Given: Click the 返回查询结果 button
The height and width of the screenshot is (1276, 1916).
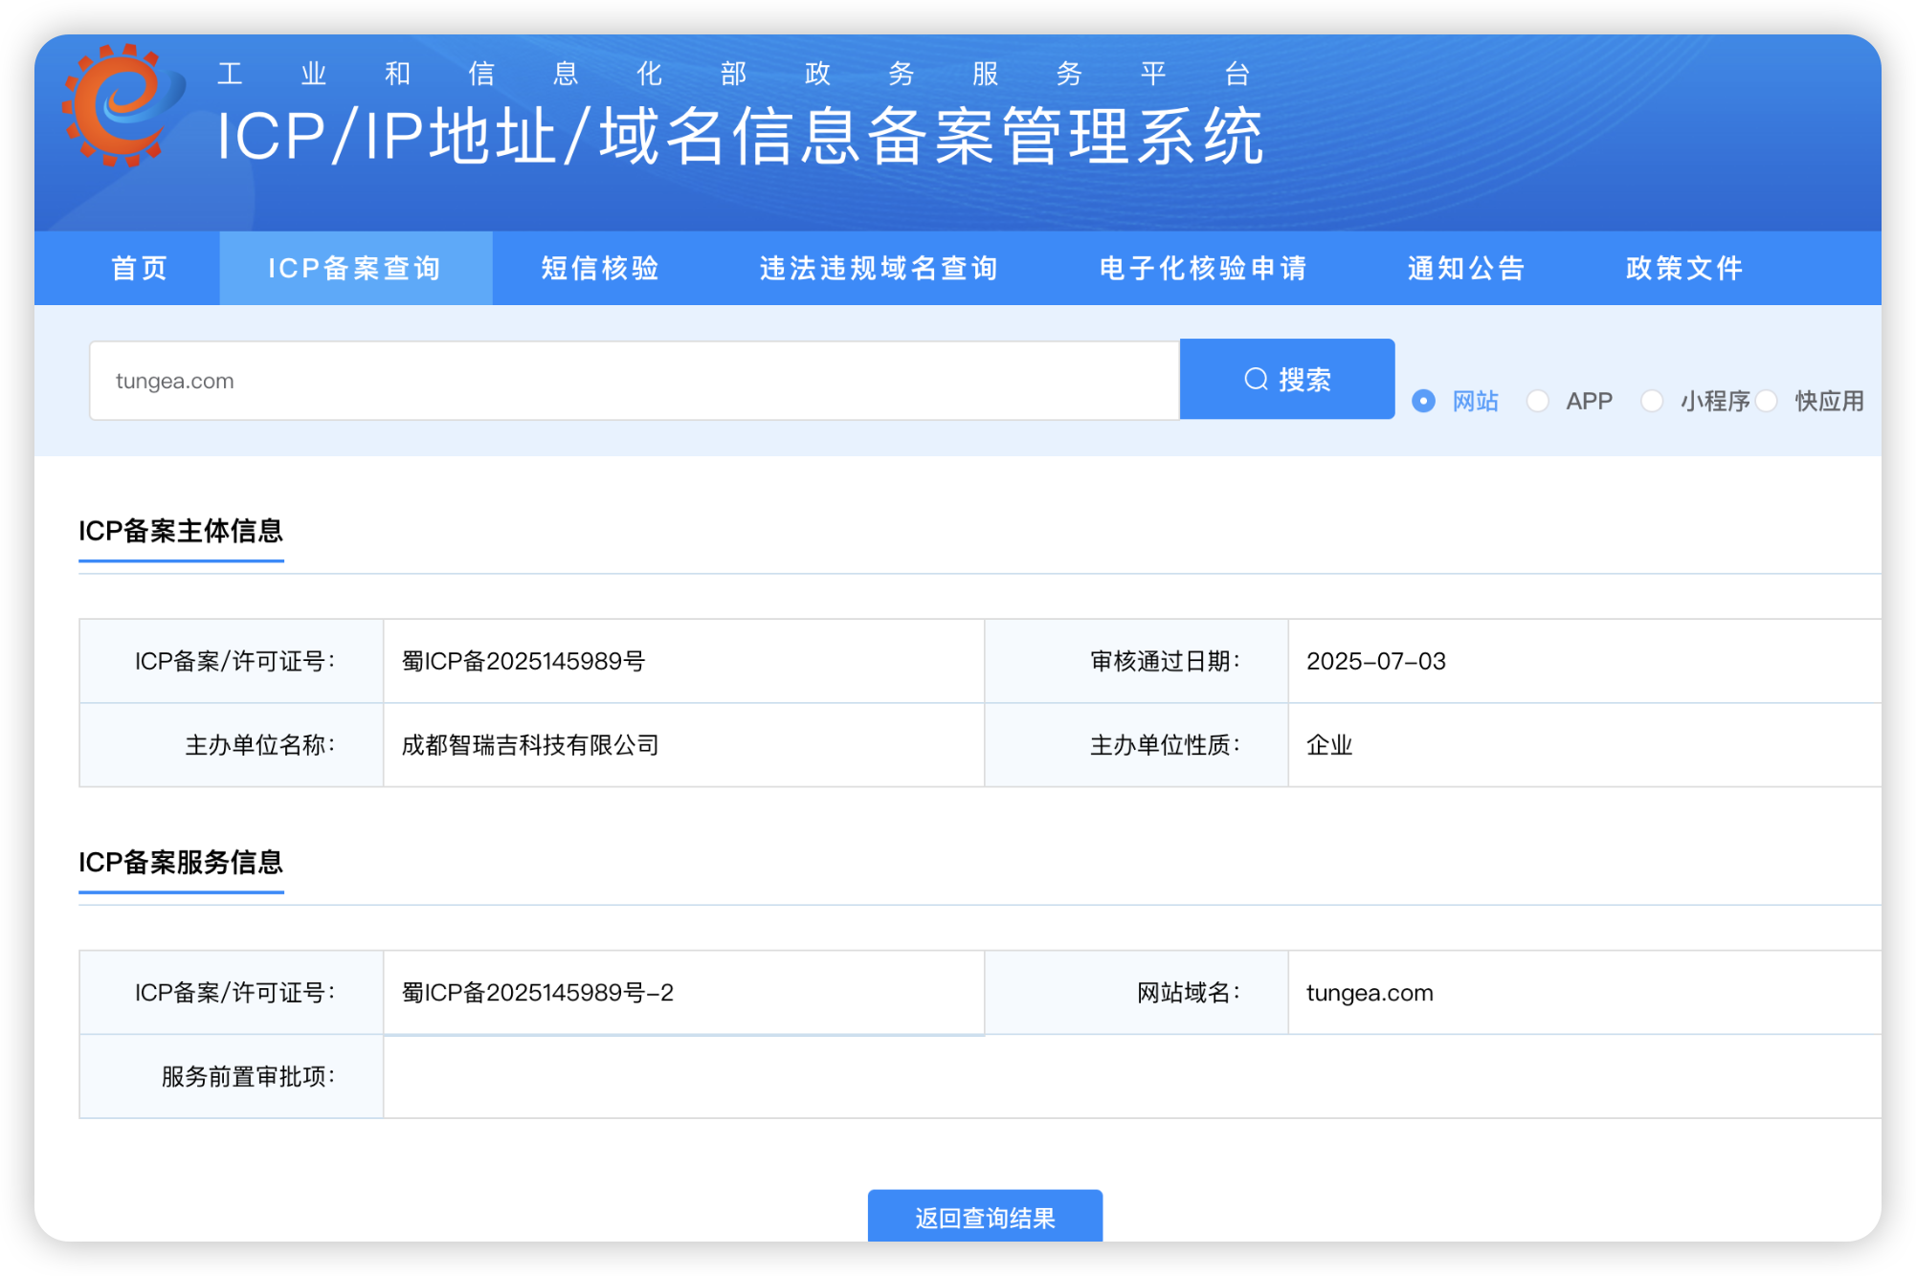Looking at the screenshot, I should coord(985,1217).
